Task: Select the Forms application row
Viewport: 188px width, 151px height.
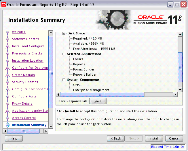Action: tap(78, 59)
